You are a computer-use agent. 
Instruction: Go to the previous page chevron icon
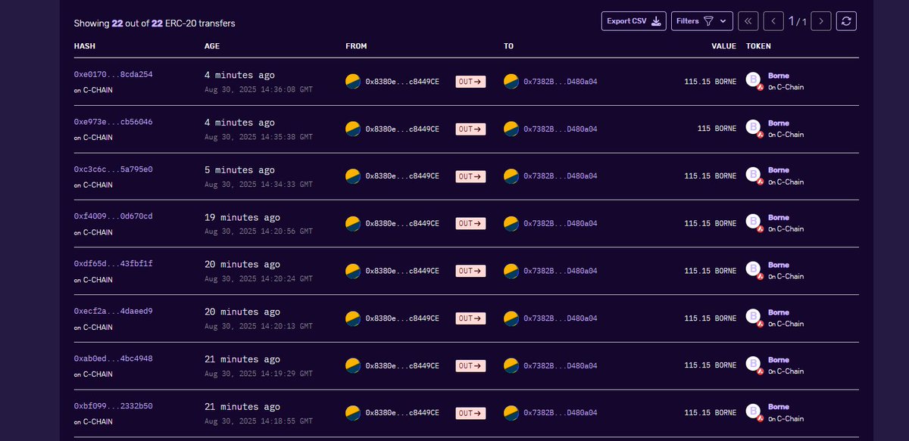click(x=773, y=20)
